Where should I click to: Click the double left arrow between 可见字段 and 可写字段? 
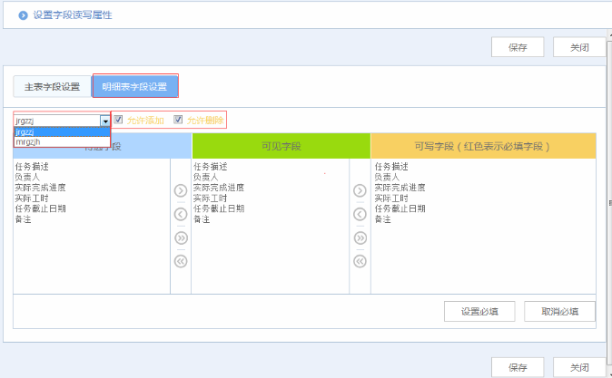point(360,261)
